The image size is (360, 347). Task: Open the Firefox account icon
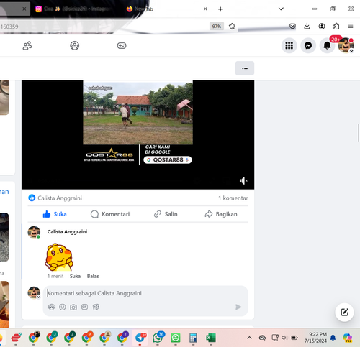tap(322, 26)
